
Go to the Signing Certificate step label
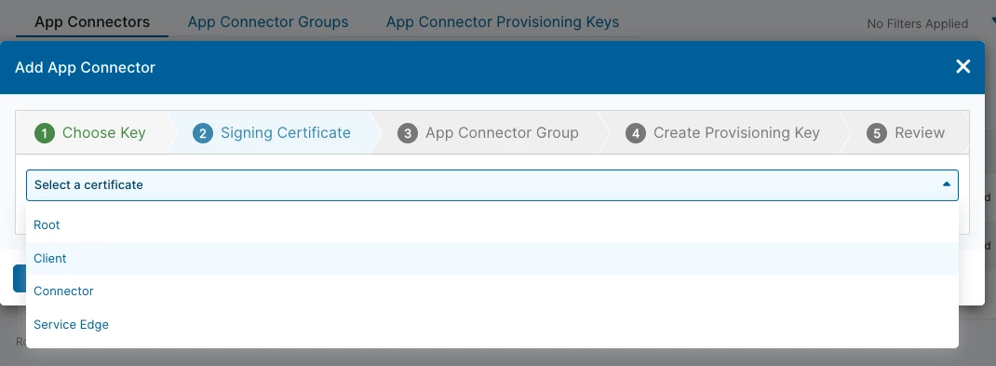(285, 133)
